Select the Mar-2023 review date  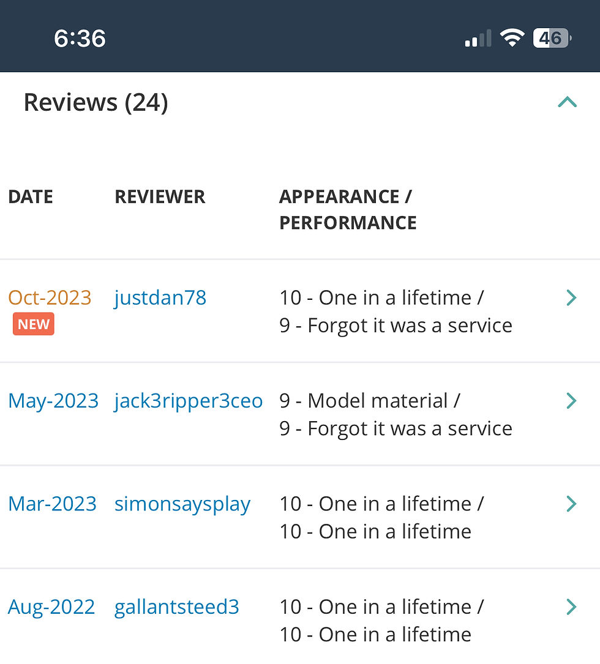53,504
